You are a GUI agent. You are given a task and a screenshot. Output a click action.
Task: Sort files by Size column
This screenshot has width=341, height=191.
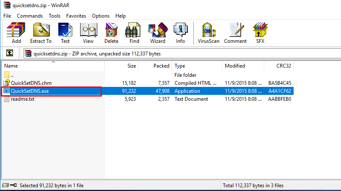tap(121, 66)
